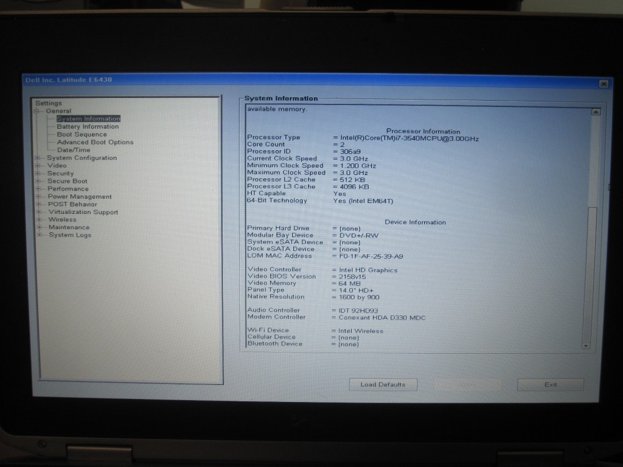Select the System Configuration category label

[x=82, y=158]
